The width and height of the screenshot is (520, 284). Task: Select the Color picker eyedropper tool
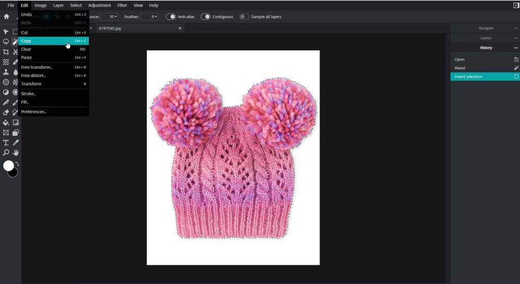15,143
